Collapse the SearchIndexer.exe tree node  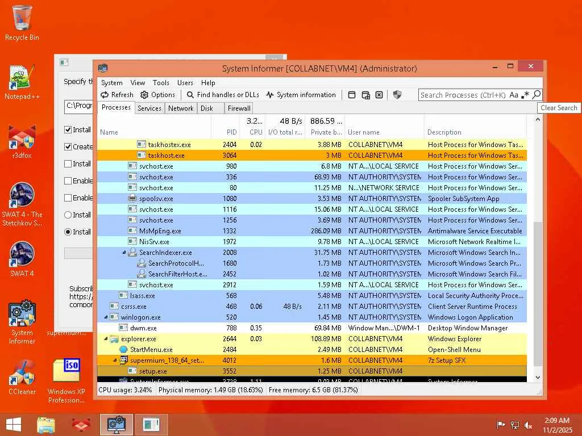(124, 253)
